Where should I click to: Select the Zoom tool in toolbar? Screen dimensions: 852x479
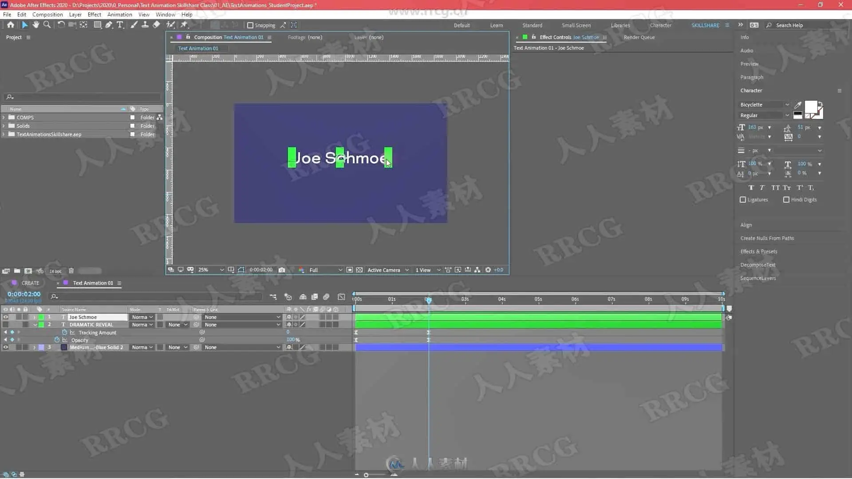[x=47, y=25]
